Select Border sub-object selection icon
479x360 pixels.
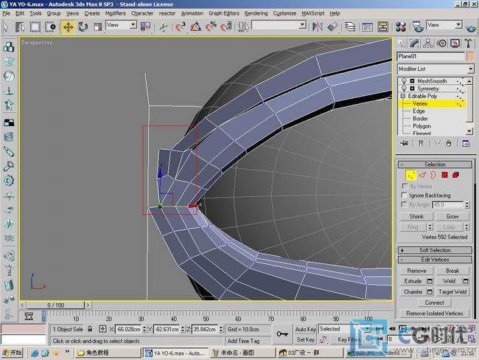[433, 175]
